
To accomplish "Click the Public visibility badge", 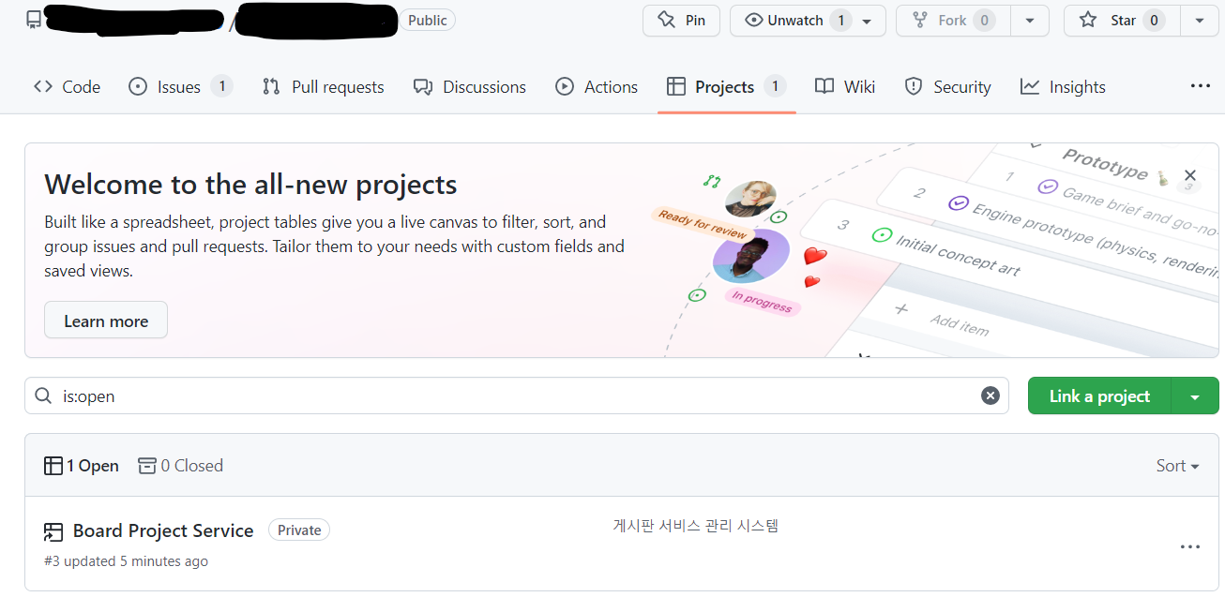I will (428, 20).
